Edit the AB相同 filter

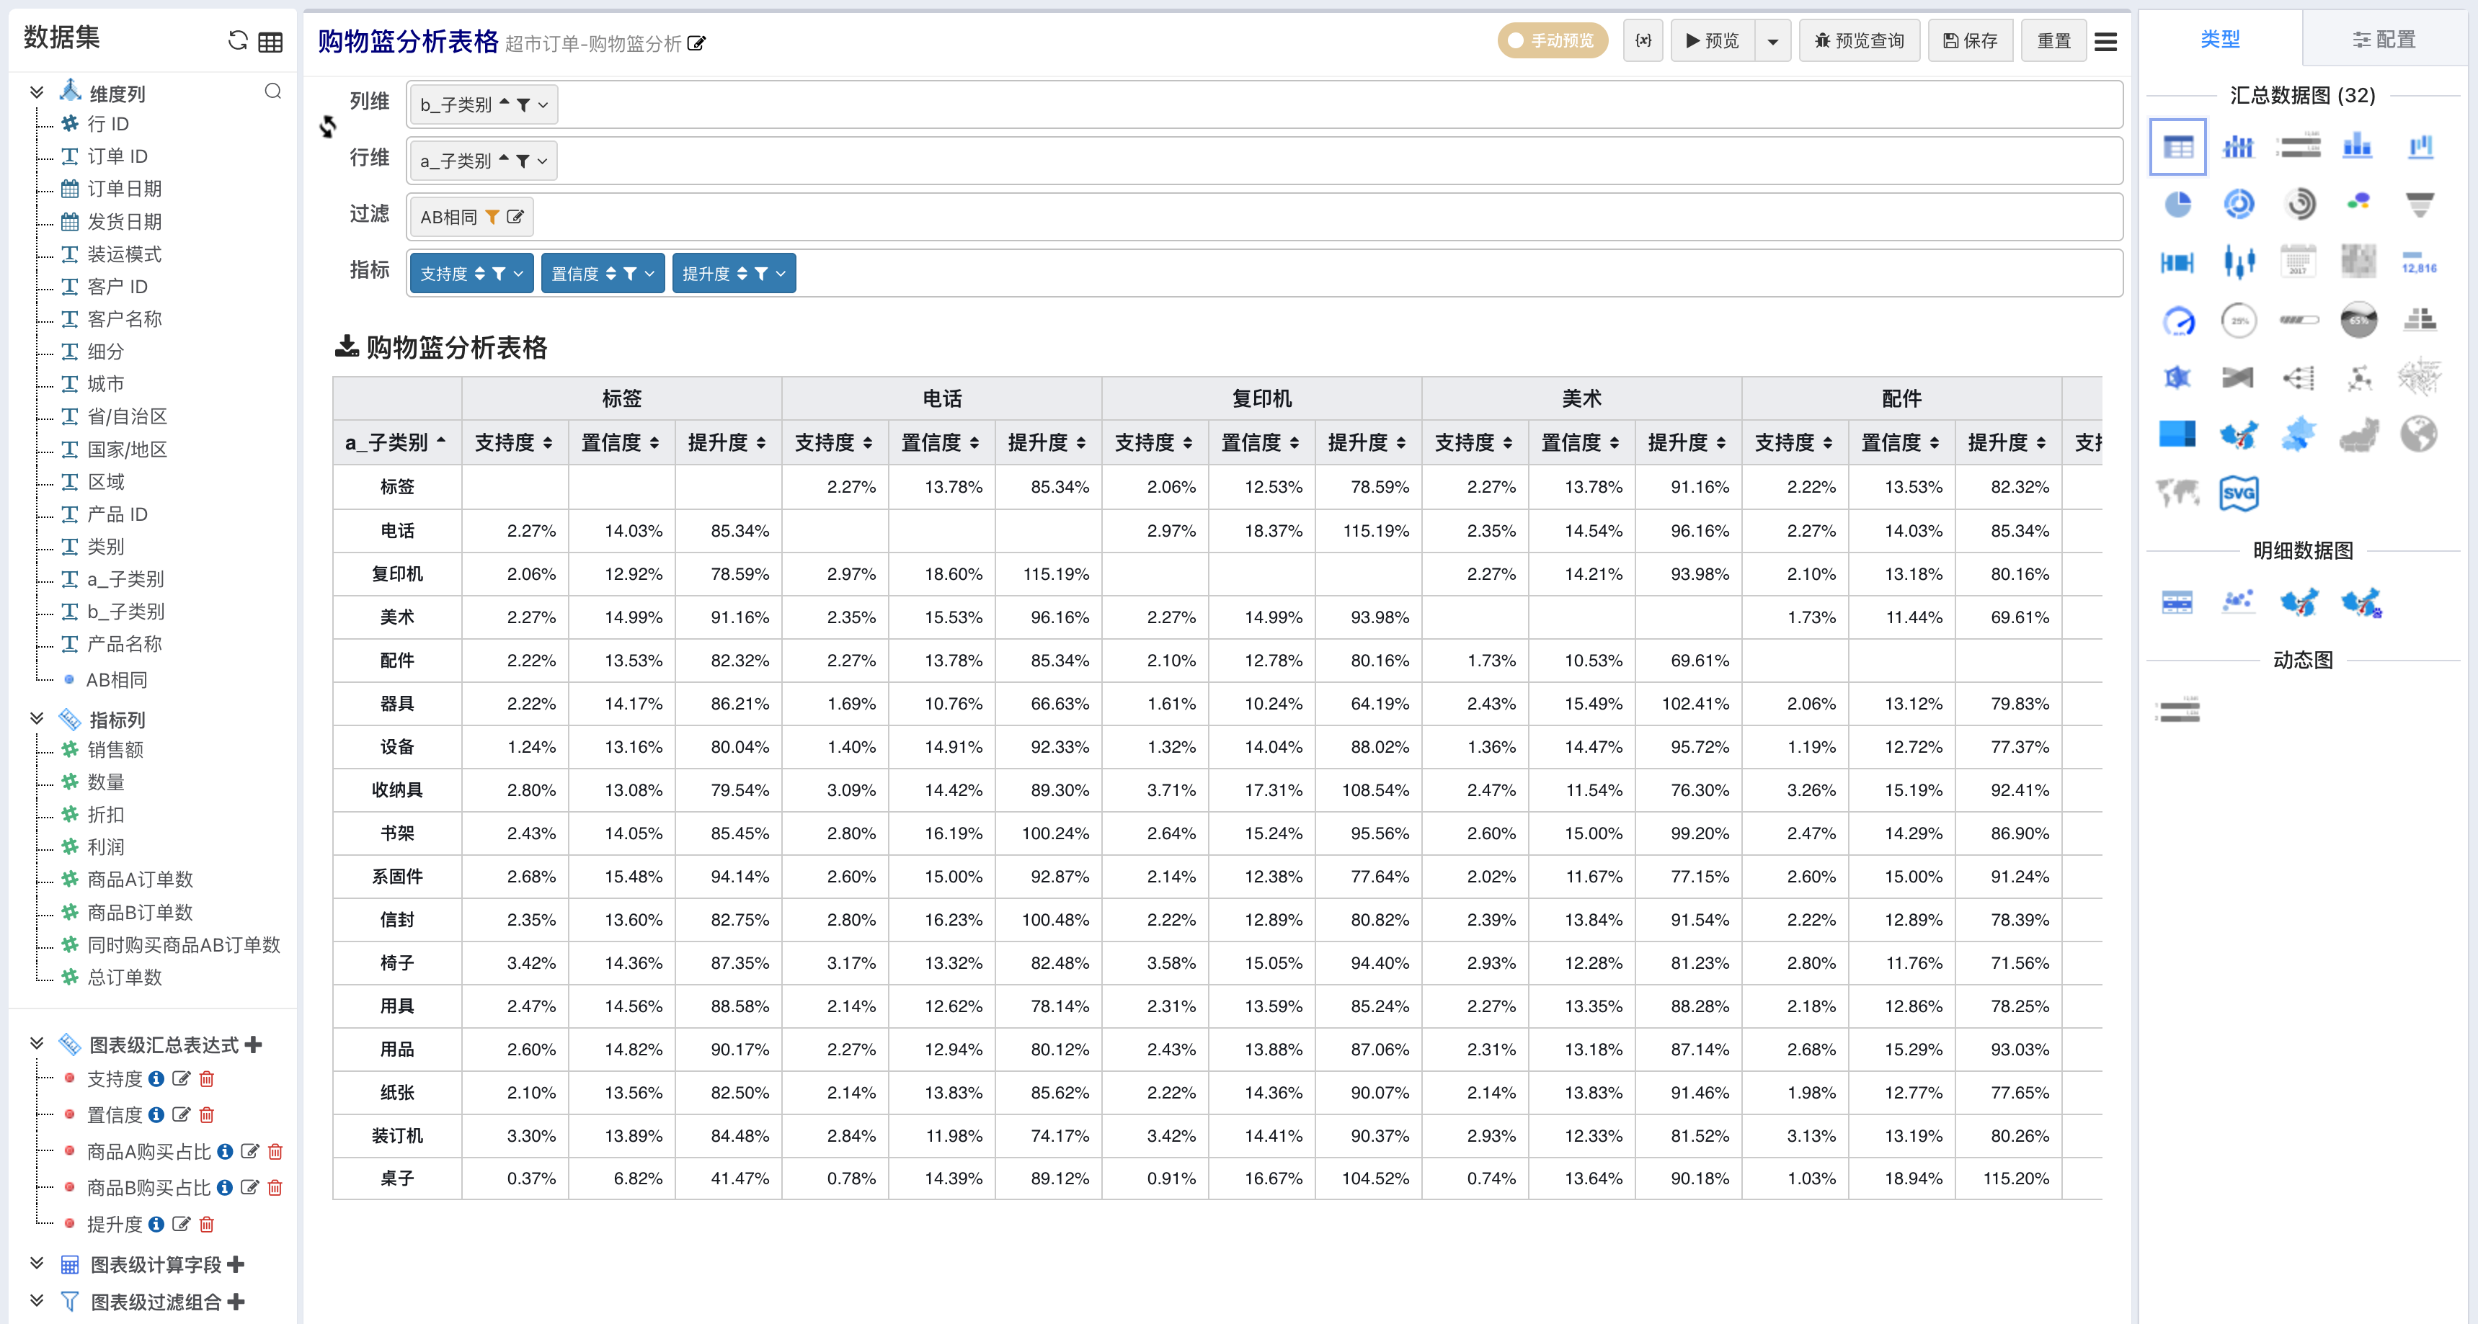515,218
